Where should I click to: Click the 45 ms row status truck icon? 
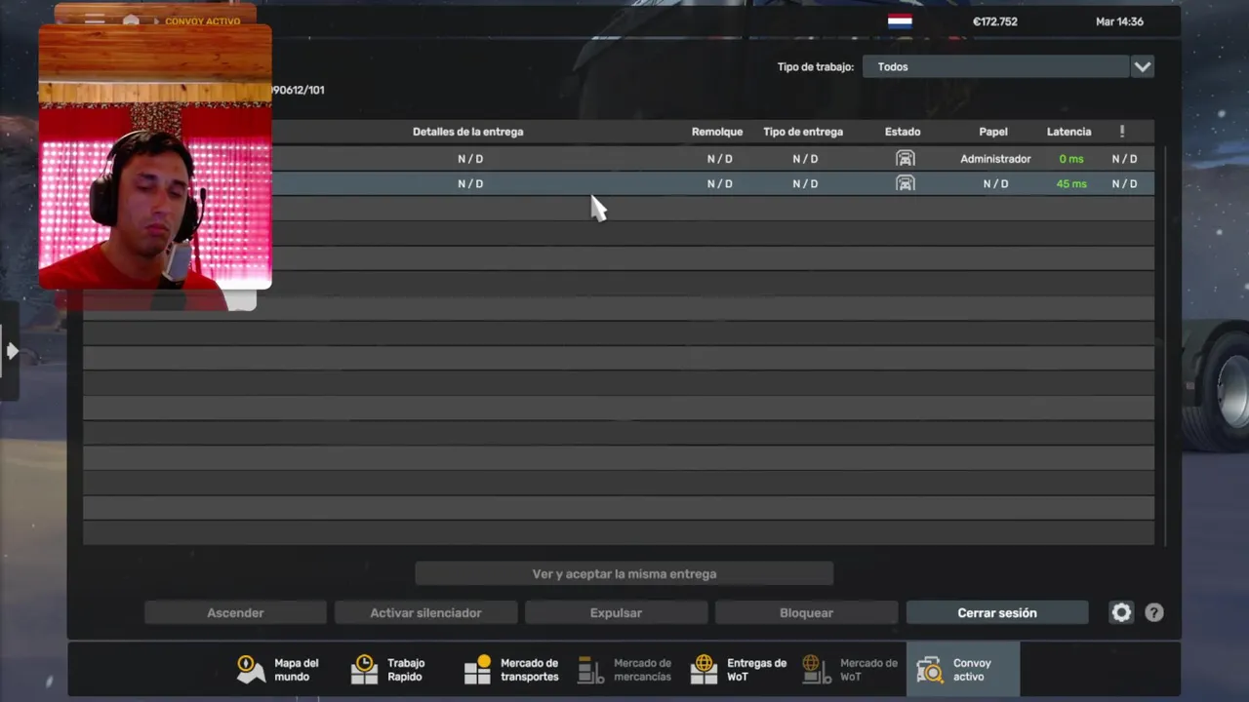[906, 183]
